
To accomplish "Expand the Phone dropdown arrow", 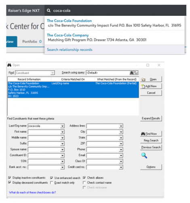I will point(121,149).
